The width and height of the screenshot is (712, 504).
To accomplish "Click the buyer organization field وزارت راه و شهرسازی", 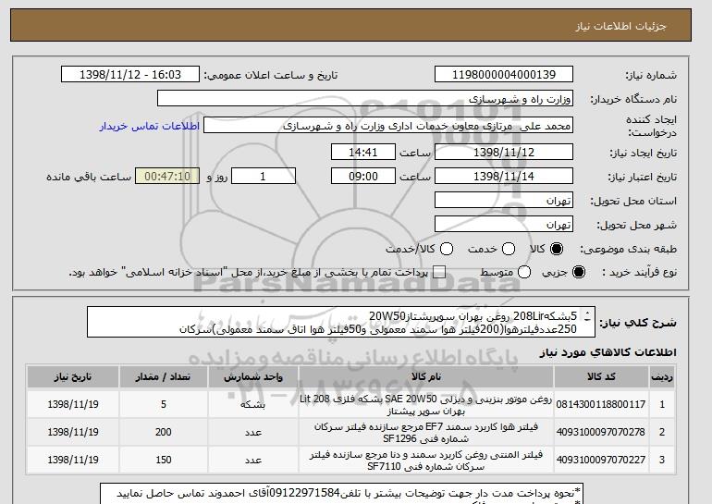I will coord(365,99).
